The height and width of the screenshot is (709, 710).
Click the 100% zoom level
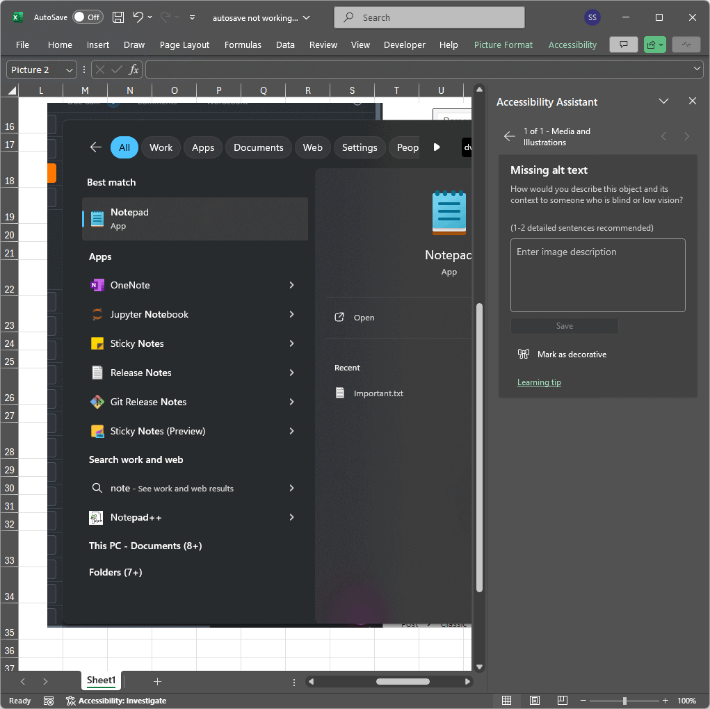click(x=686, y=701)
